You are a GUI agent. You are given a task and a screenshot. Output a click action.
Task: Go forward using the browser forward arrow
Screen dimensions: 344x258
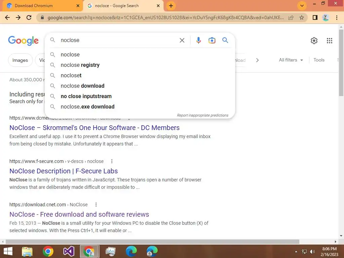(x=18, y=17)
